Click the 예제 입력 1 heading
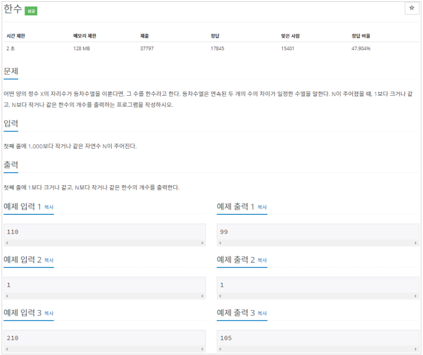This screenshot has width=423, height=355. [x=22, y=207]
